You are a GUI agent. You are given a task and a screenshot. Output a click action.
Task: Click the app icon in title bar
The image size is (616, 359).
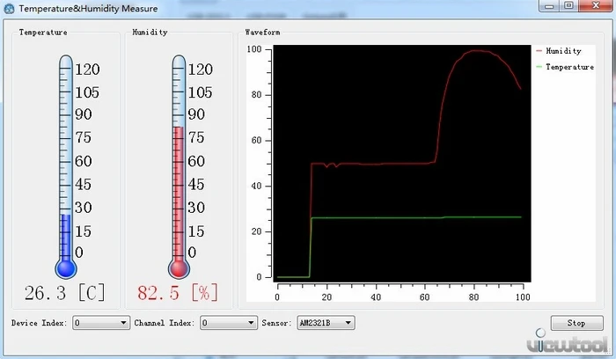[9, 8]
